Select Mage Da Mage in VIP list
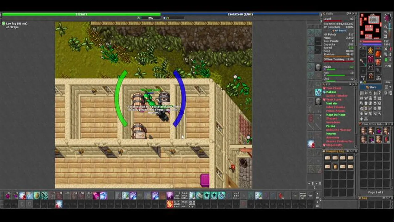The image size is (394, 222). coord(335,115)
